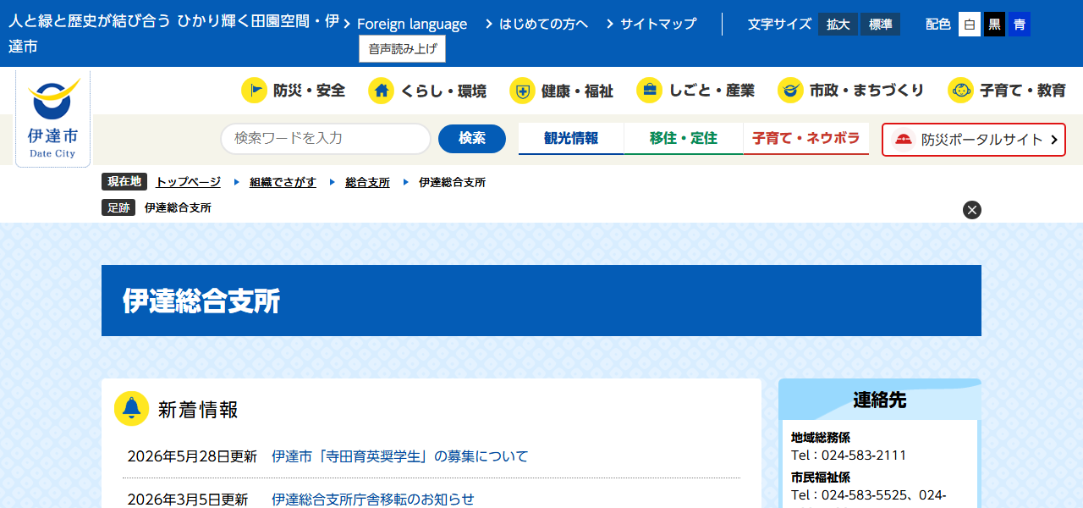Enlarge text with the 拡大 button
1083x508 pixels.
[838, 25]
